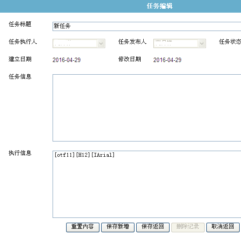The width and height of the screenshot is (241, 238).
Task: Open the 任务执行人 dropdown
Action: coord(79,44)
